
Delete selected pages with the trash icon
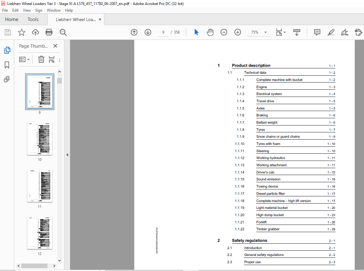pyautogui.click(x=41, y=59)
